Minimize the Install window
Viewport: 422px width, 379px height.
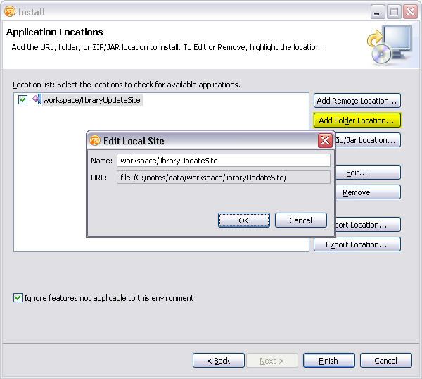point(377,12)
